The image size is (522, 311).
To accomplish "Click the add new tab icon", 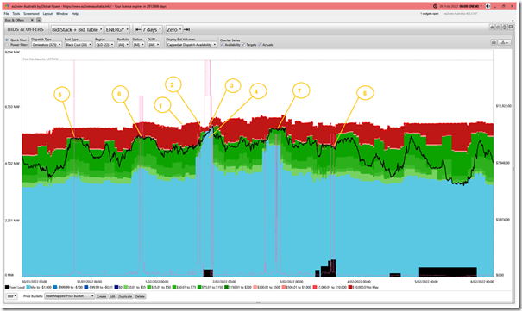I will pyautogui.click(x=39, y=20).
